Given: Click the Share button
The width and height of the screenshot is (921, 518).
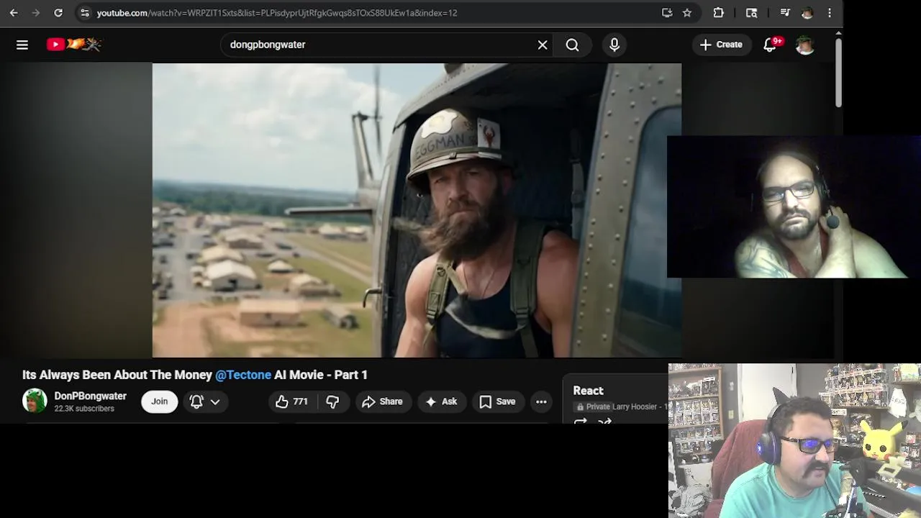Looking at the screenshot, I should point(383,401).
